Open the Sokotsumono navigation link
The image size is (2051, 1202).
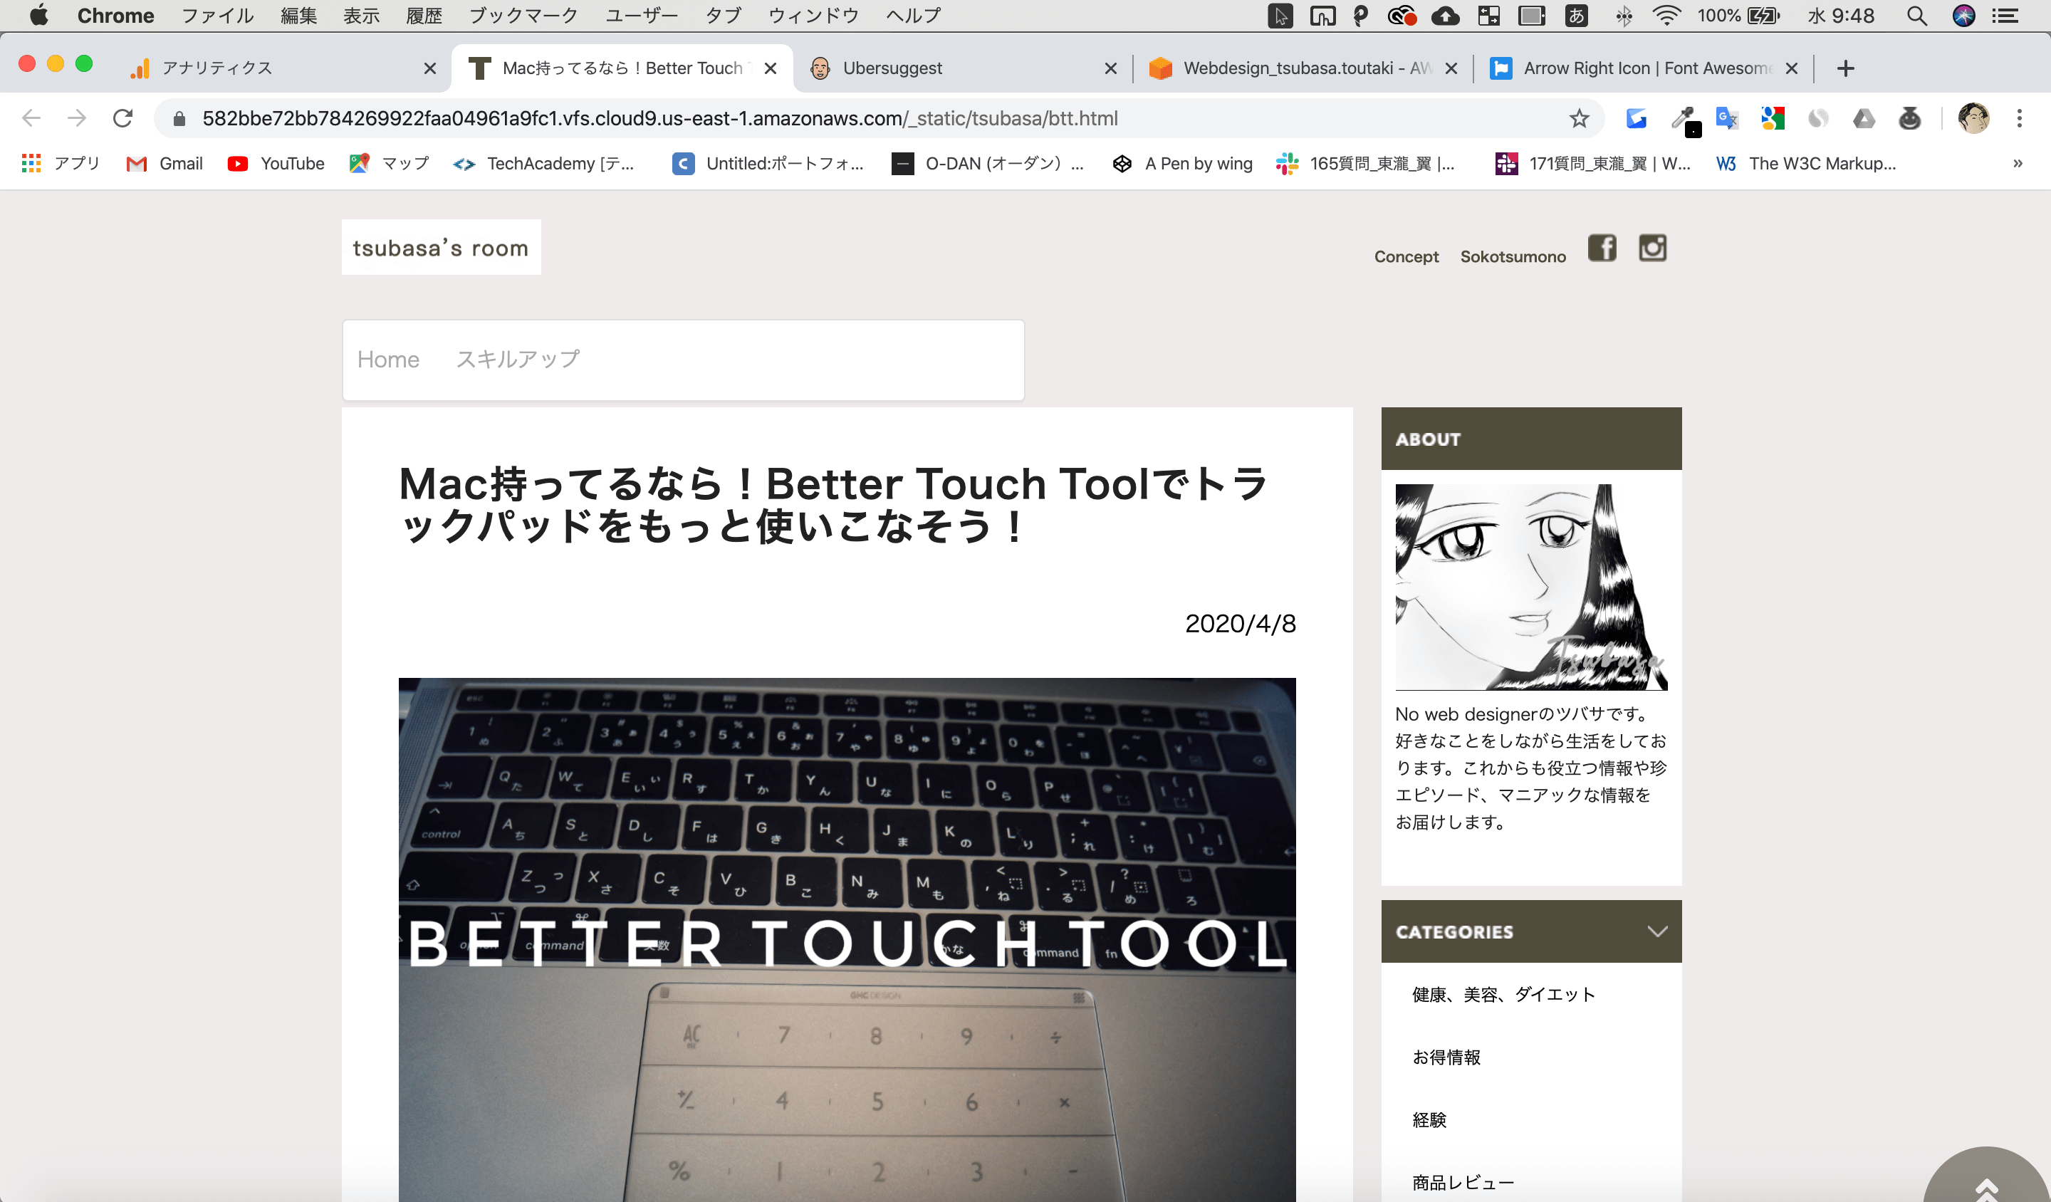(1512, 257)
